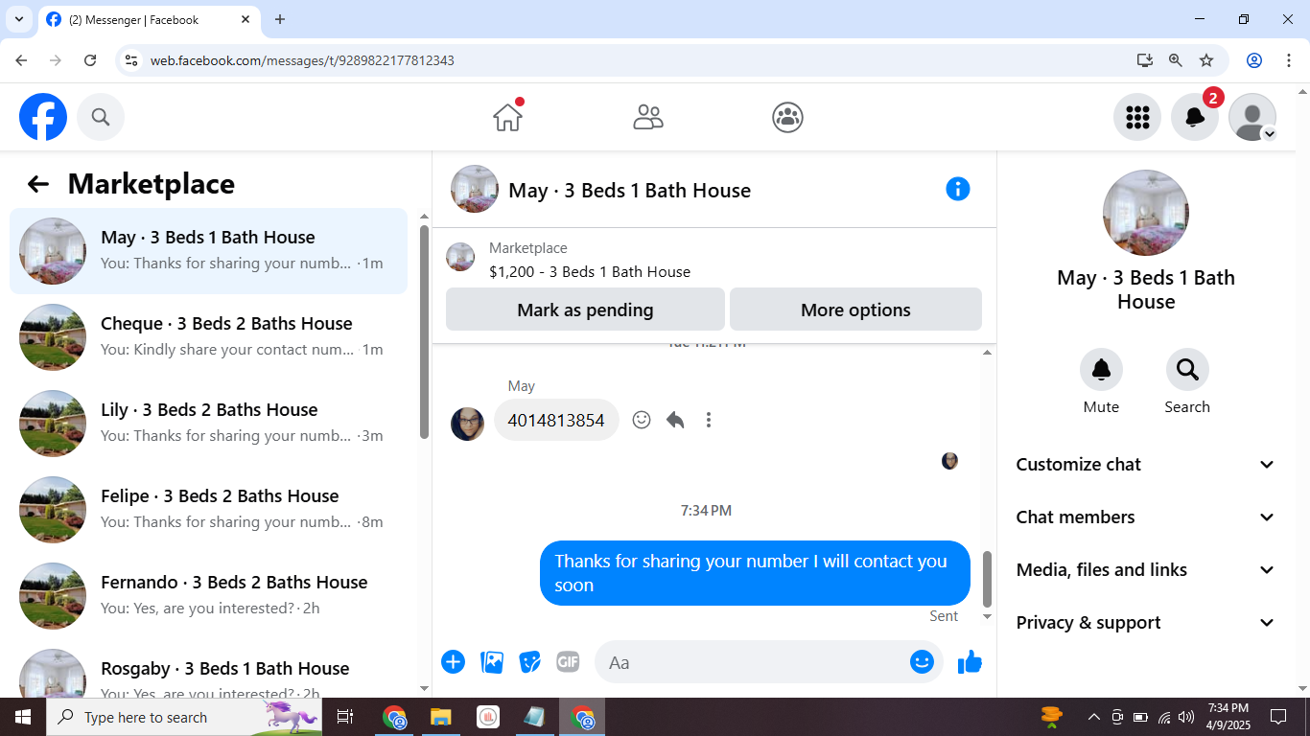This screenshot has width=1310, height=736.
Task: Choose a sticker in the composer
Action: pos(530,661)
